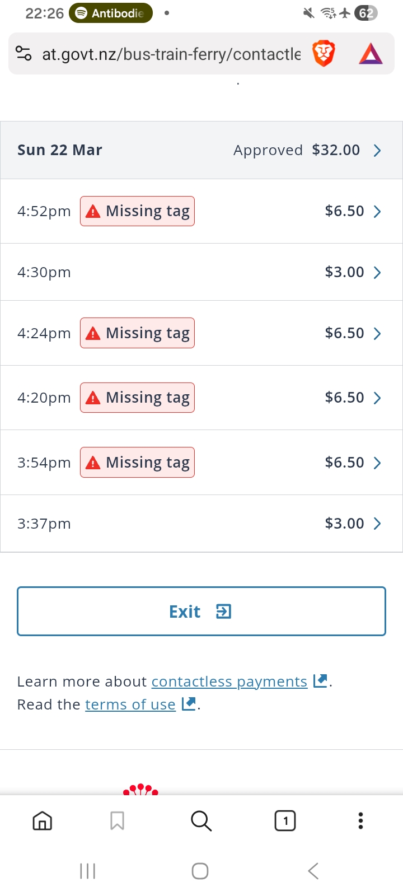Open the Brave Rewards triangle icon
Viewport: 403px width, 896px height.
click(x=371, y=54)
